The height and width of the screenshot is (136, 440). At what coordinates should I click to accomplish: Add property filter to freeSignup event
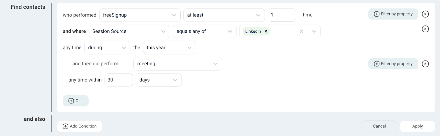coord(393,14)
